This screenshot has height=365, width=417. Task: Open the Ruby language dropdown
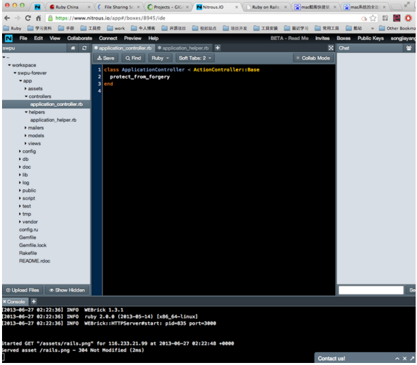coord(160,58)
